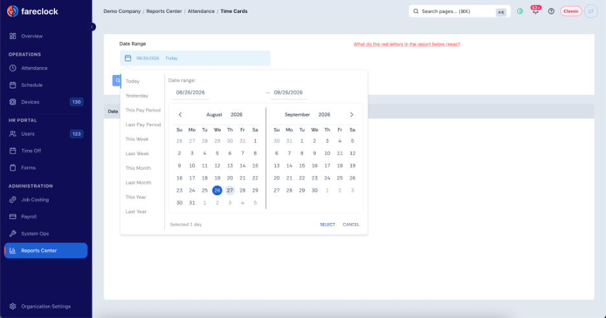Collapse the sidebar with the chevron handle
Viewport: 606px width, 318px height.
pos(93,26)
